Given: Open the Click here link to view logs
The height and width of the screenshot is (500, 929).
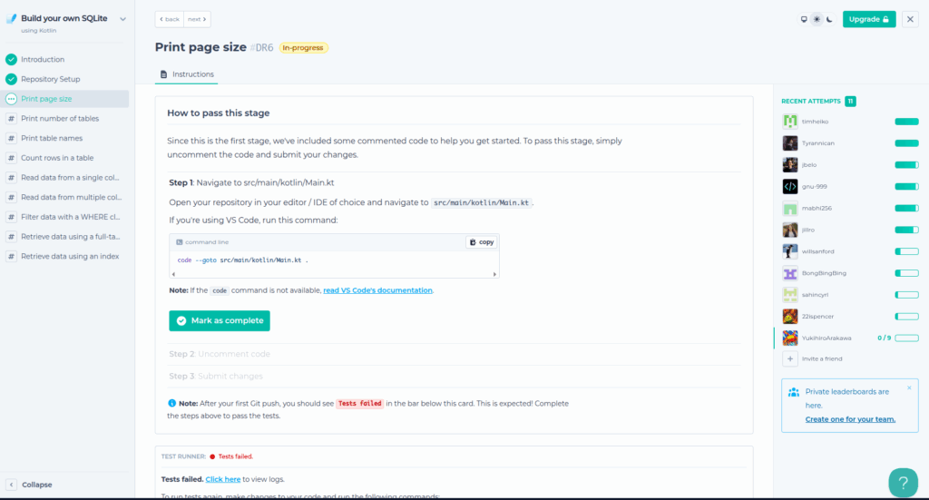Looking at the screenshot, I should point(223,478).
